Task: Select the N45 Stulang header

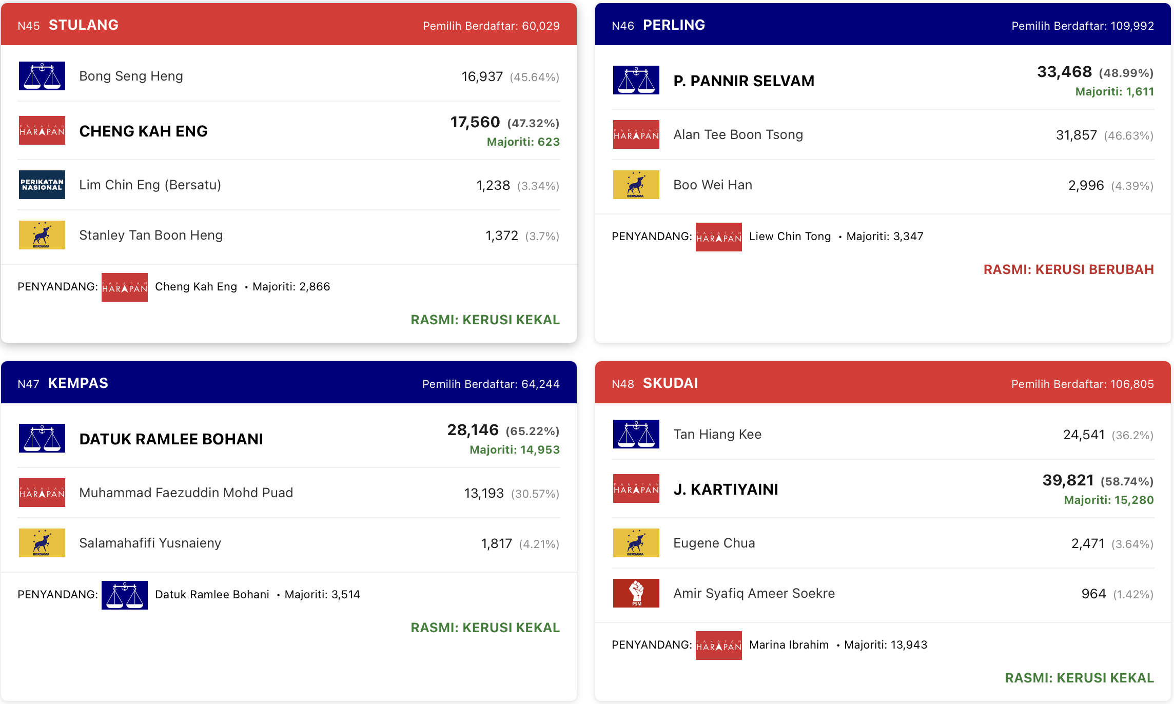Action: click(x=289, y=25)
